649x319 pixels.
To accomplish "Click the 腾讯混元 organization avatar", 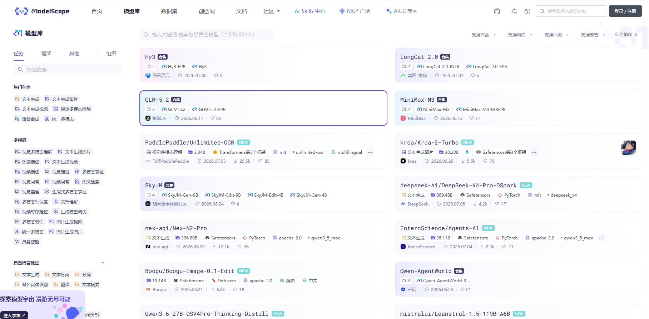I will (x=148, y=76).
